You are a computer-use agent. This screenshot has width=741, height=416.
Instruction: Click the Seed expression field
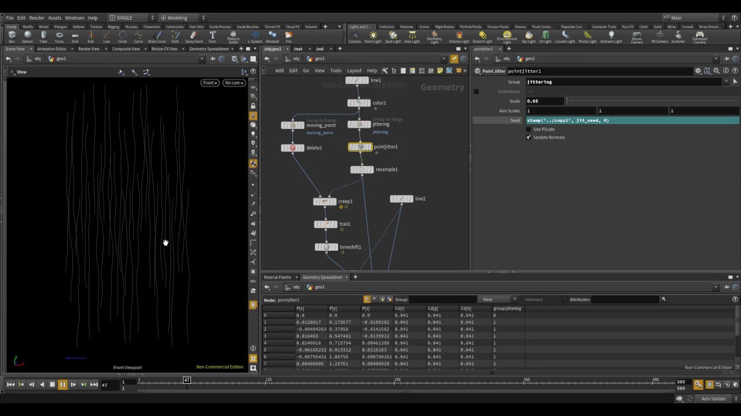tap(632, 120)
